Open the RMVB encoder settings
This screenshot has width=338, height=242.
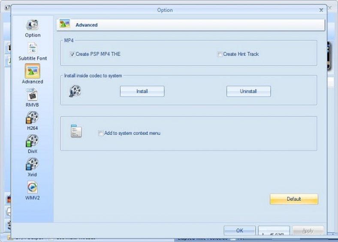click(32, 98)
